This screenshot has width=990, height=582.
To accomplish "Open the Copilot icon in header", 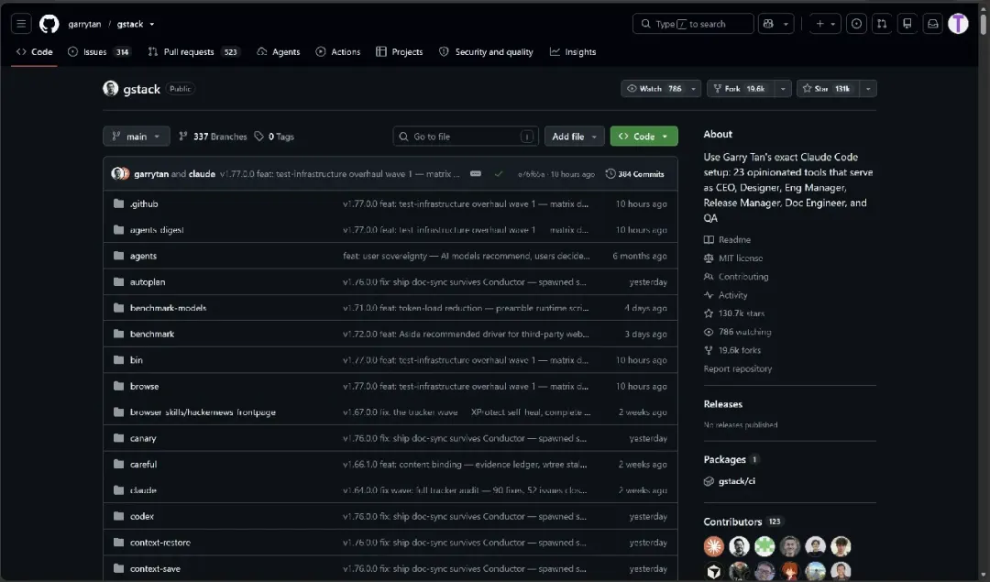I will (768, 24).
